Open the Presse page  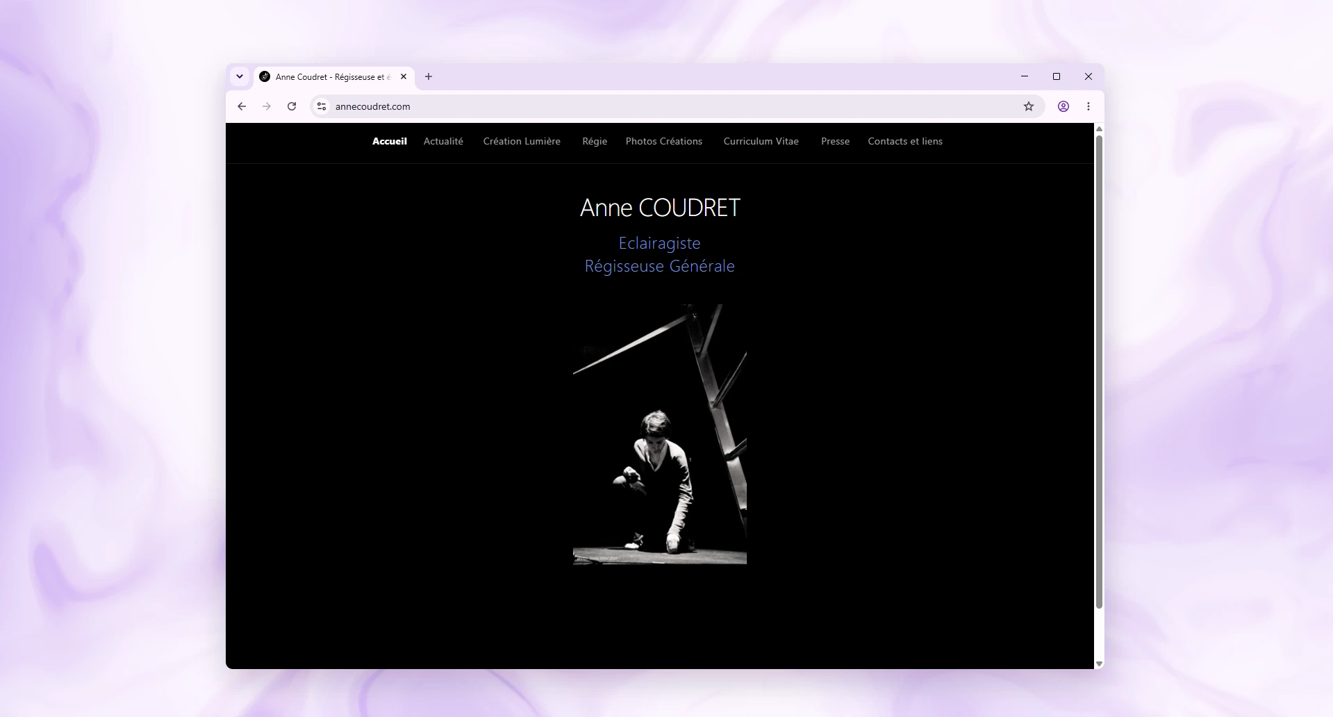tap(836, 141)
